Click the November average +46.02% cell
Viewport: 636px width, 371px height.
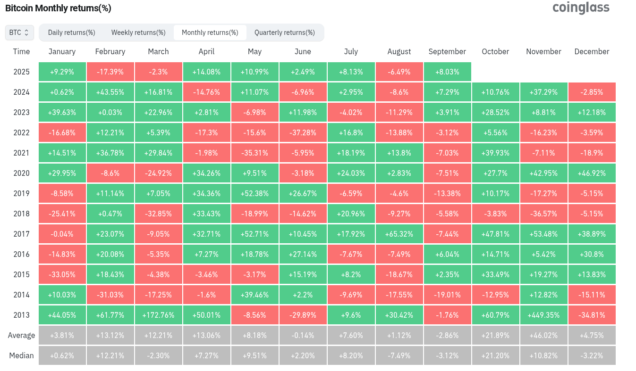point(543,335)
